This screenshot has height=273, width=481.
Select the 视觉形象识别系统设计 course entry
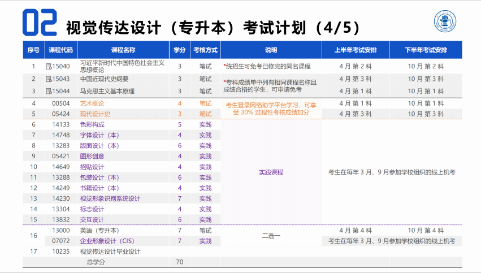coord(110,198)
